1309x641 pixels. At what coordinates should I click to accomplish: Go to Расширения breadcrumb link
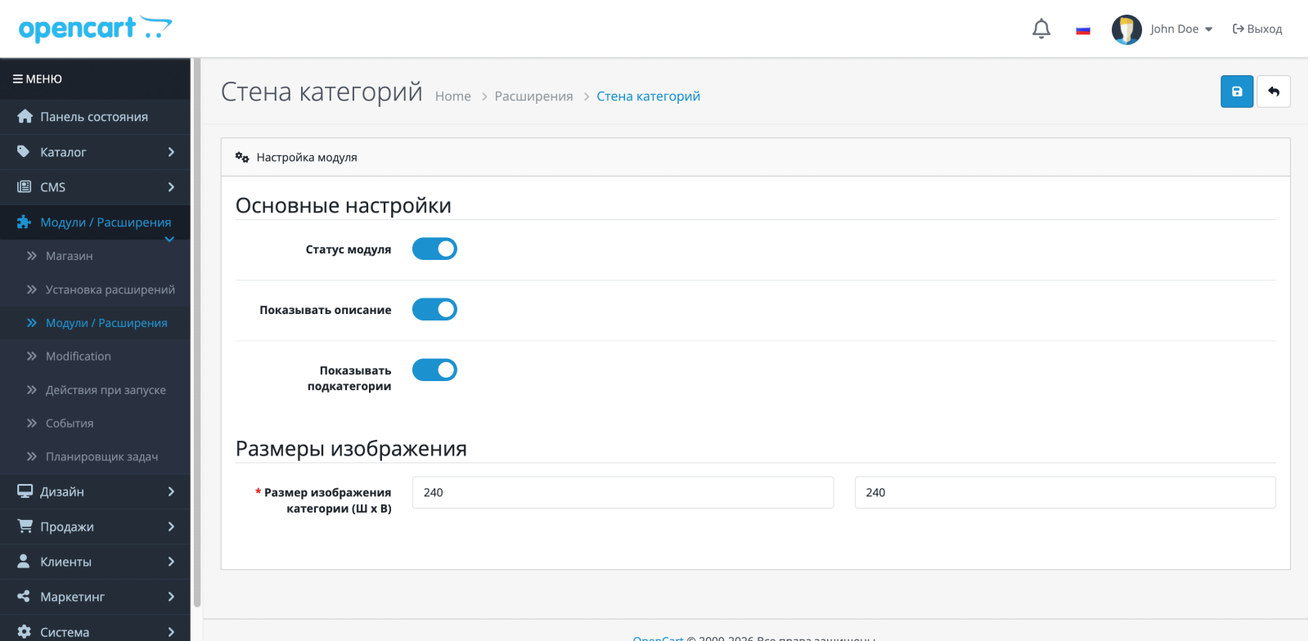(x=533, y=96)
